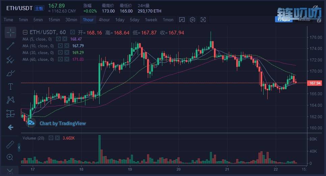Collapse the left drawing toolbar arrow
326x176 pixels.
point(19,148)
